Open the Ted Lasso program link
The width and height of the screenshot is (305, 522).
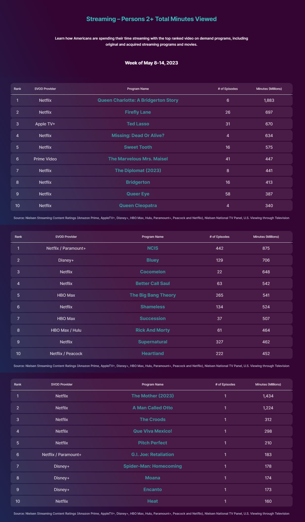click(x=138, y=124)
